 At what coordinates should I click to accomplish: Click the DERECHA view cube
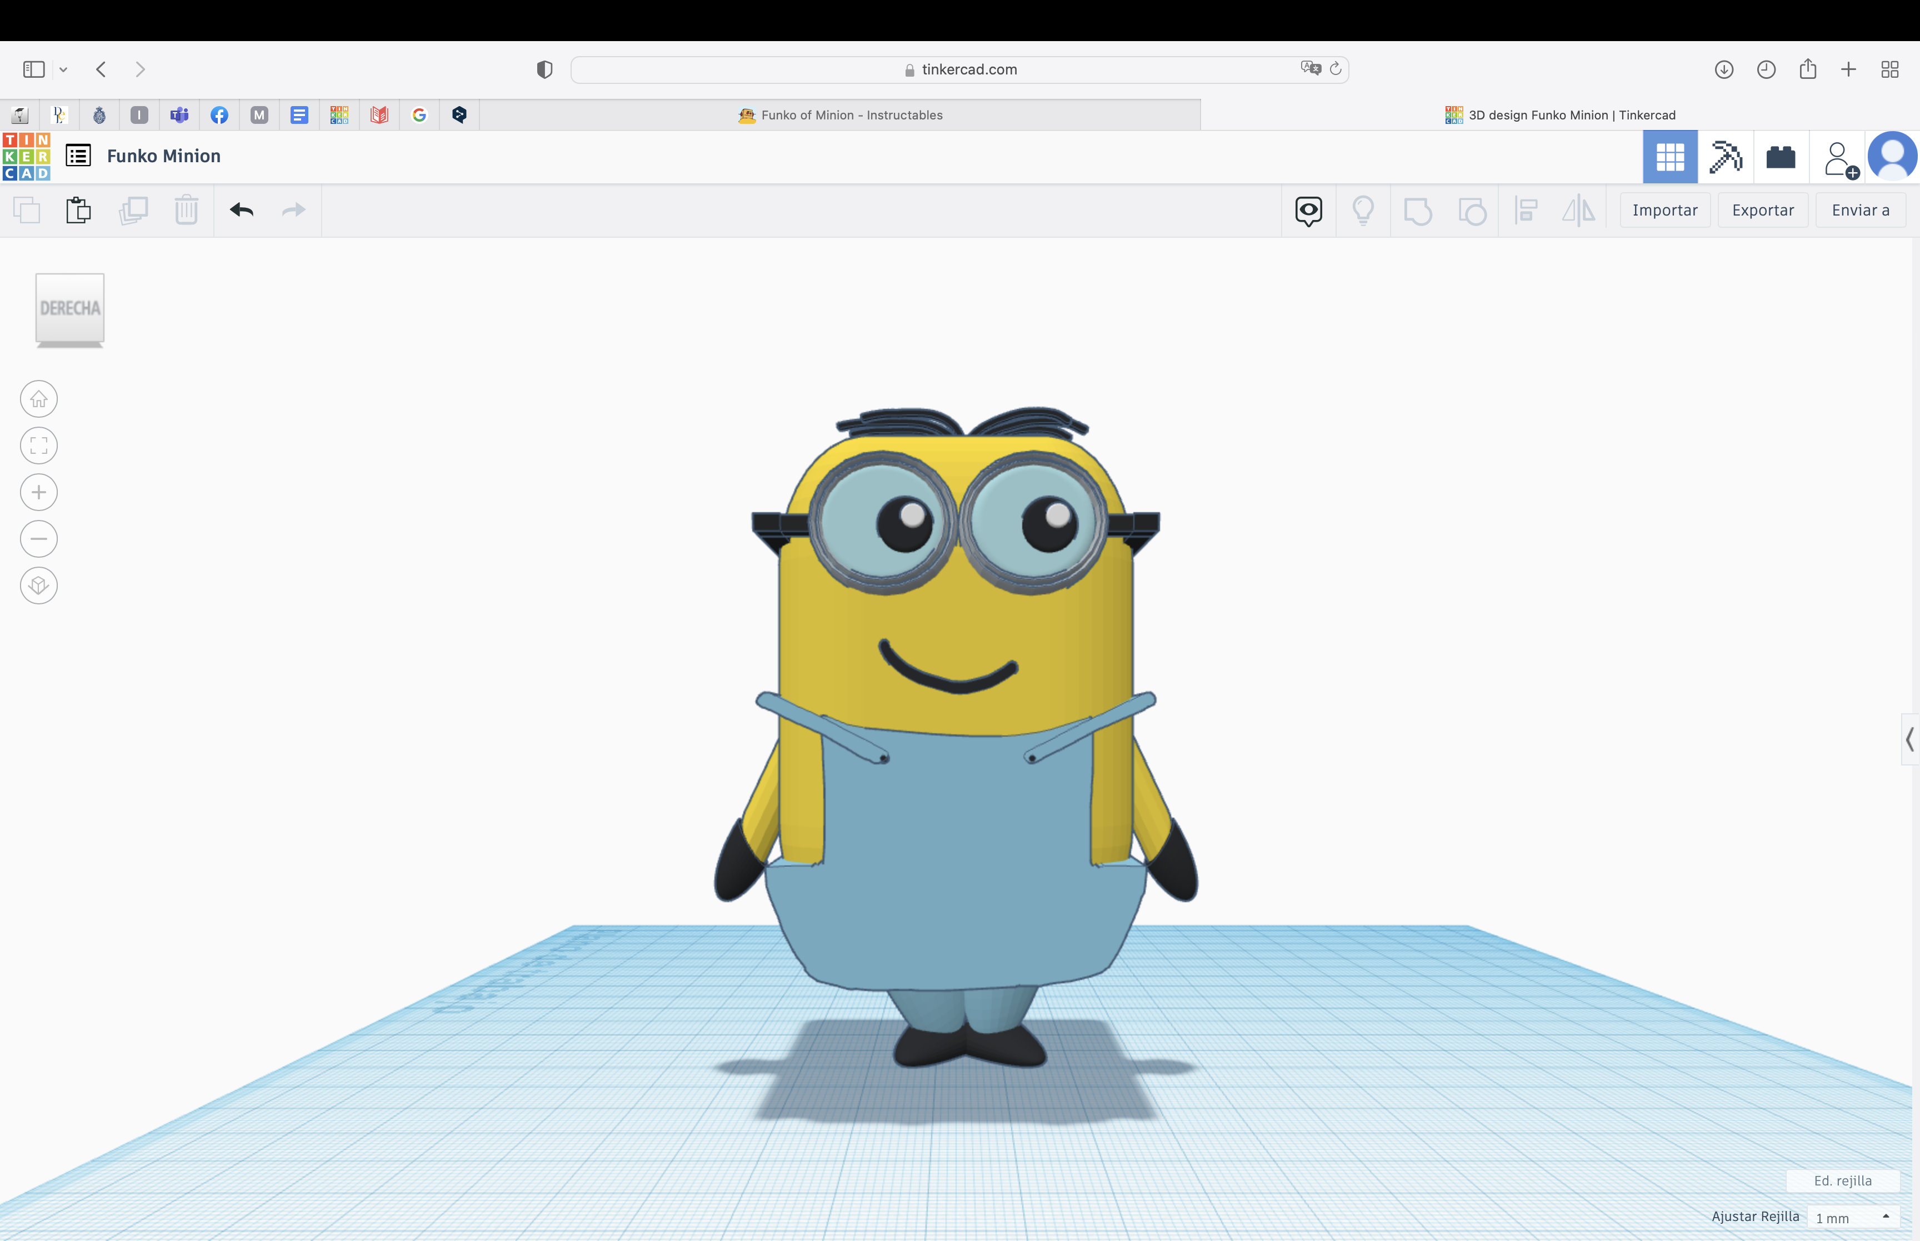coord(70,309)
